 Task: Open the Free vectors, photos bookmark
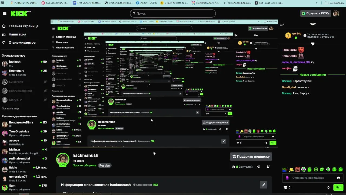[x=87, y=3]
